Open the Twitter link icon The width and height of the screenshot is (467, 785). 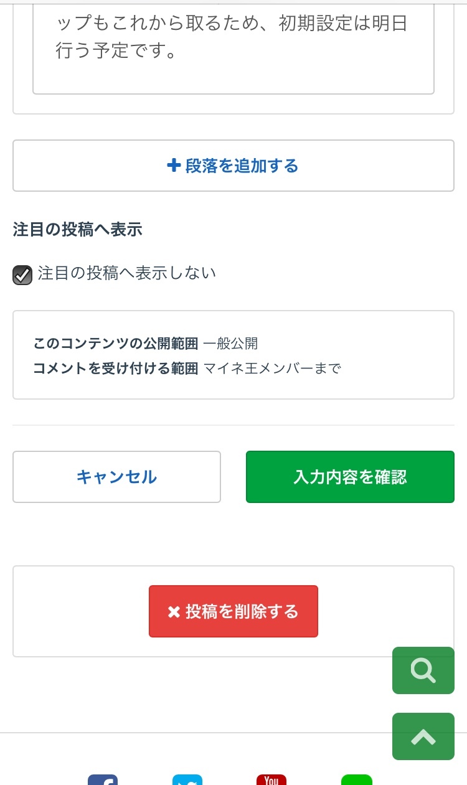(x=187, y=780)
